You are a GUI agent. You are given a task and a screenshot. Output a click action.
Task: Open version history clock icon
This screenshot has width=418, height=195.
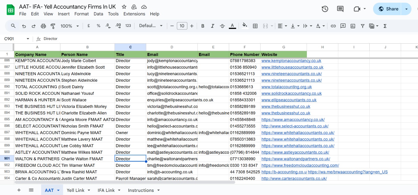(325, 9)
